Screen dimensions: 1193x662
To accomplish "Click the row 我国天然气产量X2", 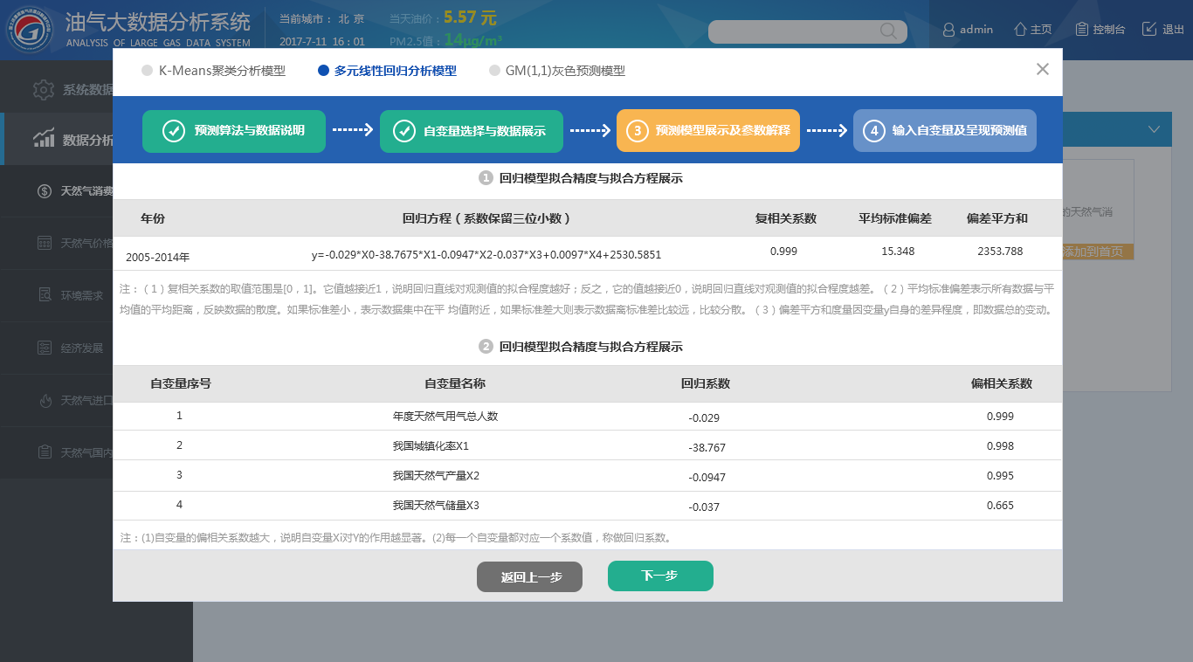I will (587, 477).
